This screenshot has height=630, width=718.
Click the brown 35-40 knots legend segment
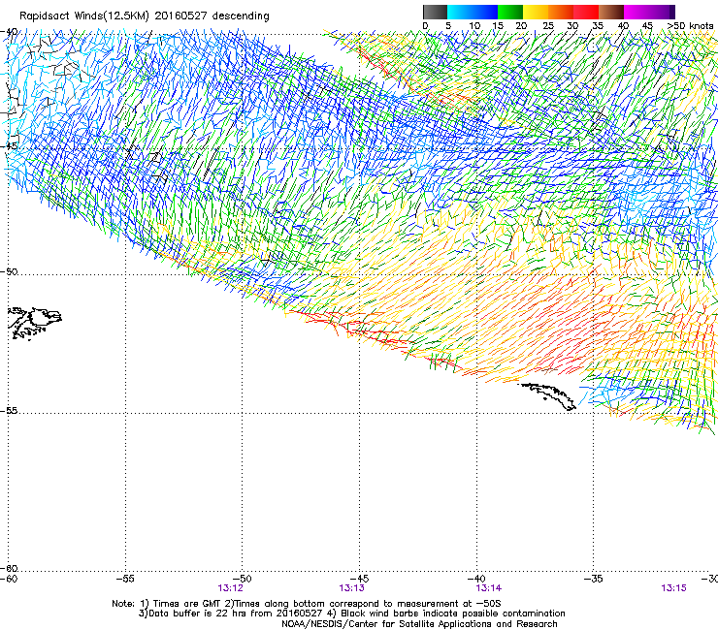point(611,12)
